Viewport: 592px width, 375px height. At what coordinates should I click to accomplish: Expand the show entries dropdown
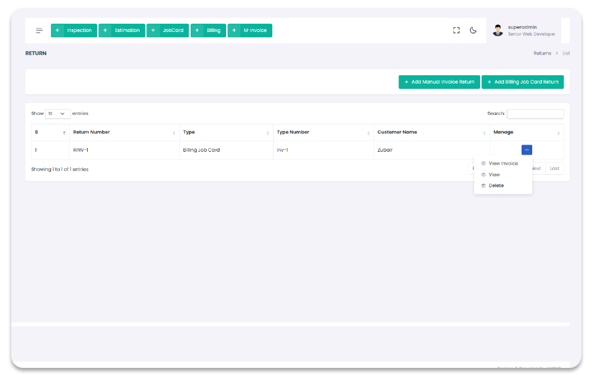pos(57,114)
